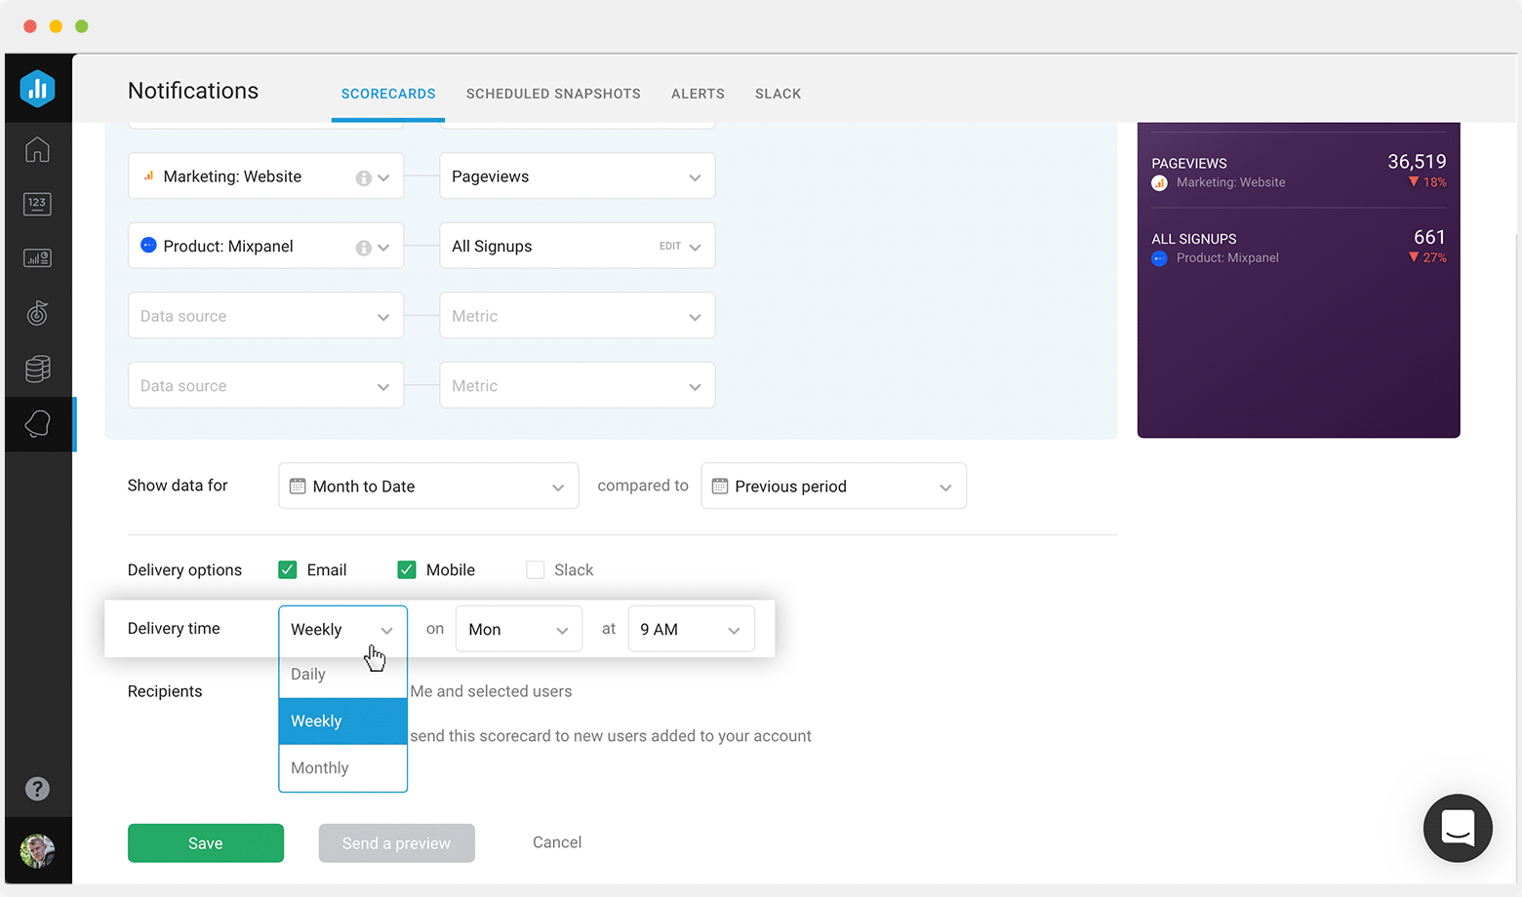Screen dimensions: 1522x897
Task: Click 'Me and selected users' recipients text
Action: point(491,691)
